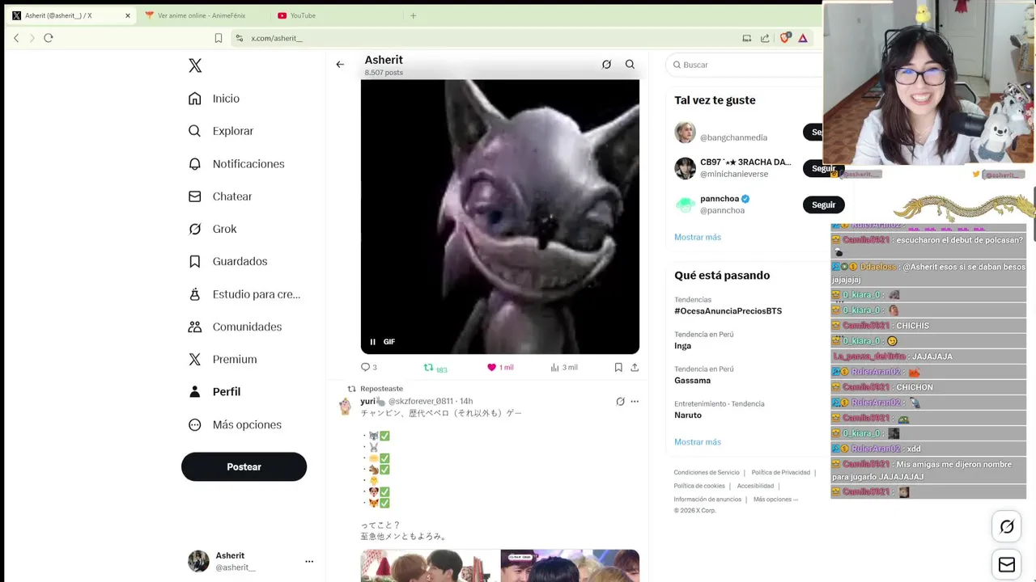The width and height of the screenshot is (1036, 582).
Task: Open @skzforever_0811 profile link
Action: [421, 401]
